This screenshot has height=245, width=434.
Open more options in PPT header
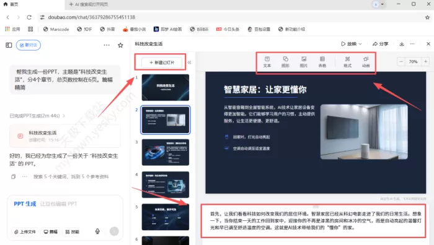click(412, 44)
